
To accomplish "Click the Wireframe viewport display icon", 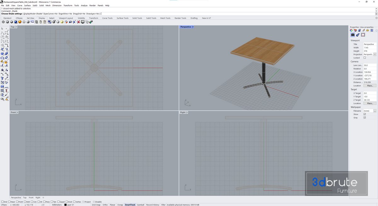I will 3,22.
